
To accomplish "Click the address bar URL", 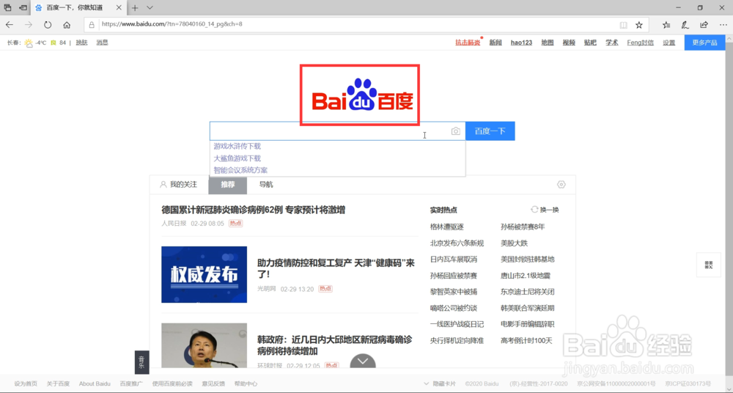I will coord(172,24).
